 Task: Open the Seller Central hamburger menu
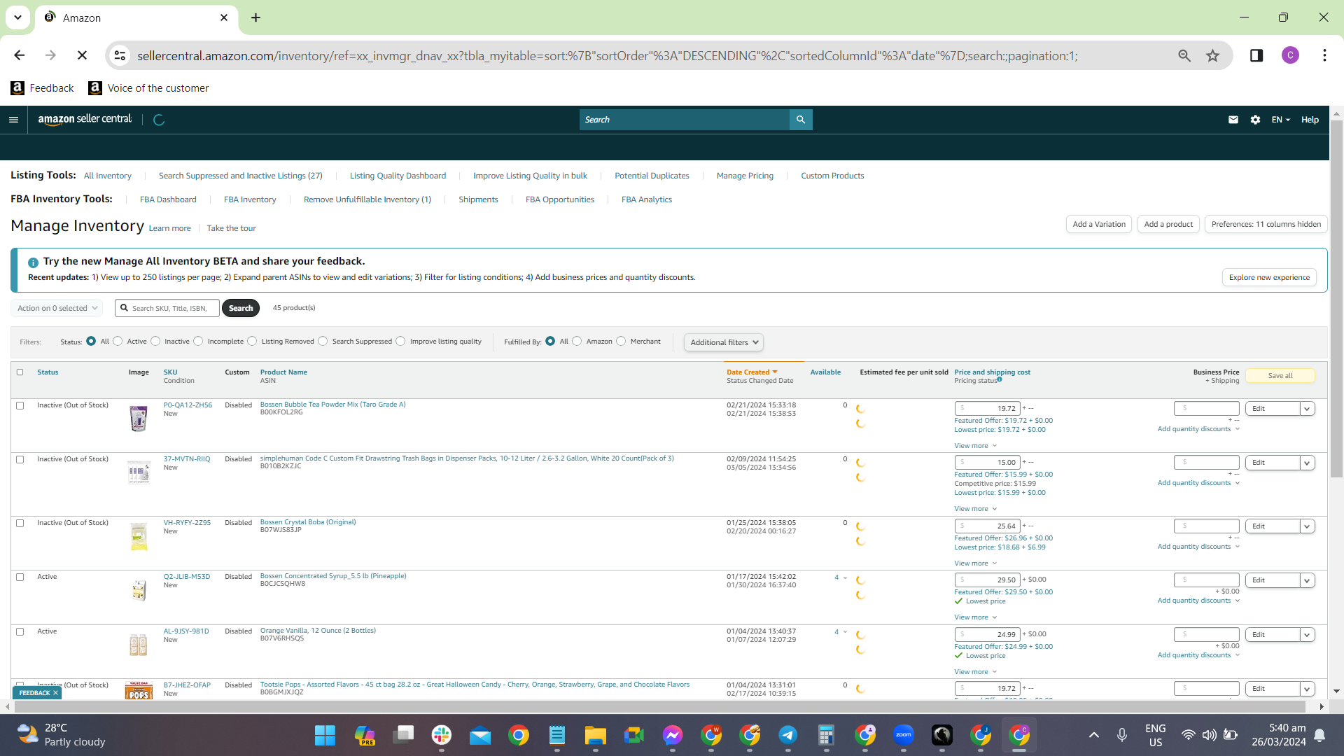13,120
